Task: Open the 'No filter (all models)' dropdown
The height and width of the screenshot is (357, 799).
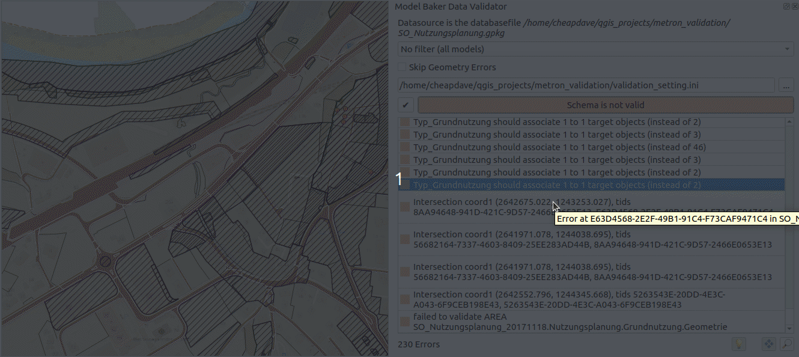Action: click(x=595, y=49)
